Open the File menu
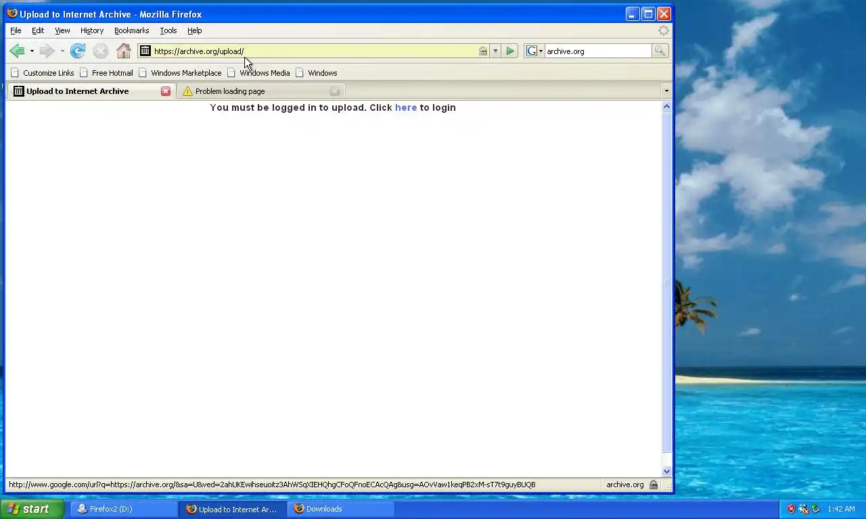Screen dimensions: 866x519 [16, 30]
